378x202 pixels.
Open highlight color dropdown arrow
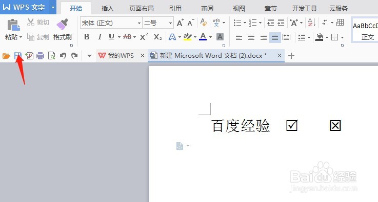[195, 37]
